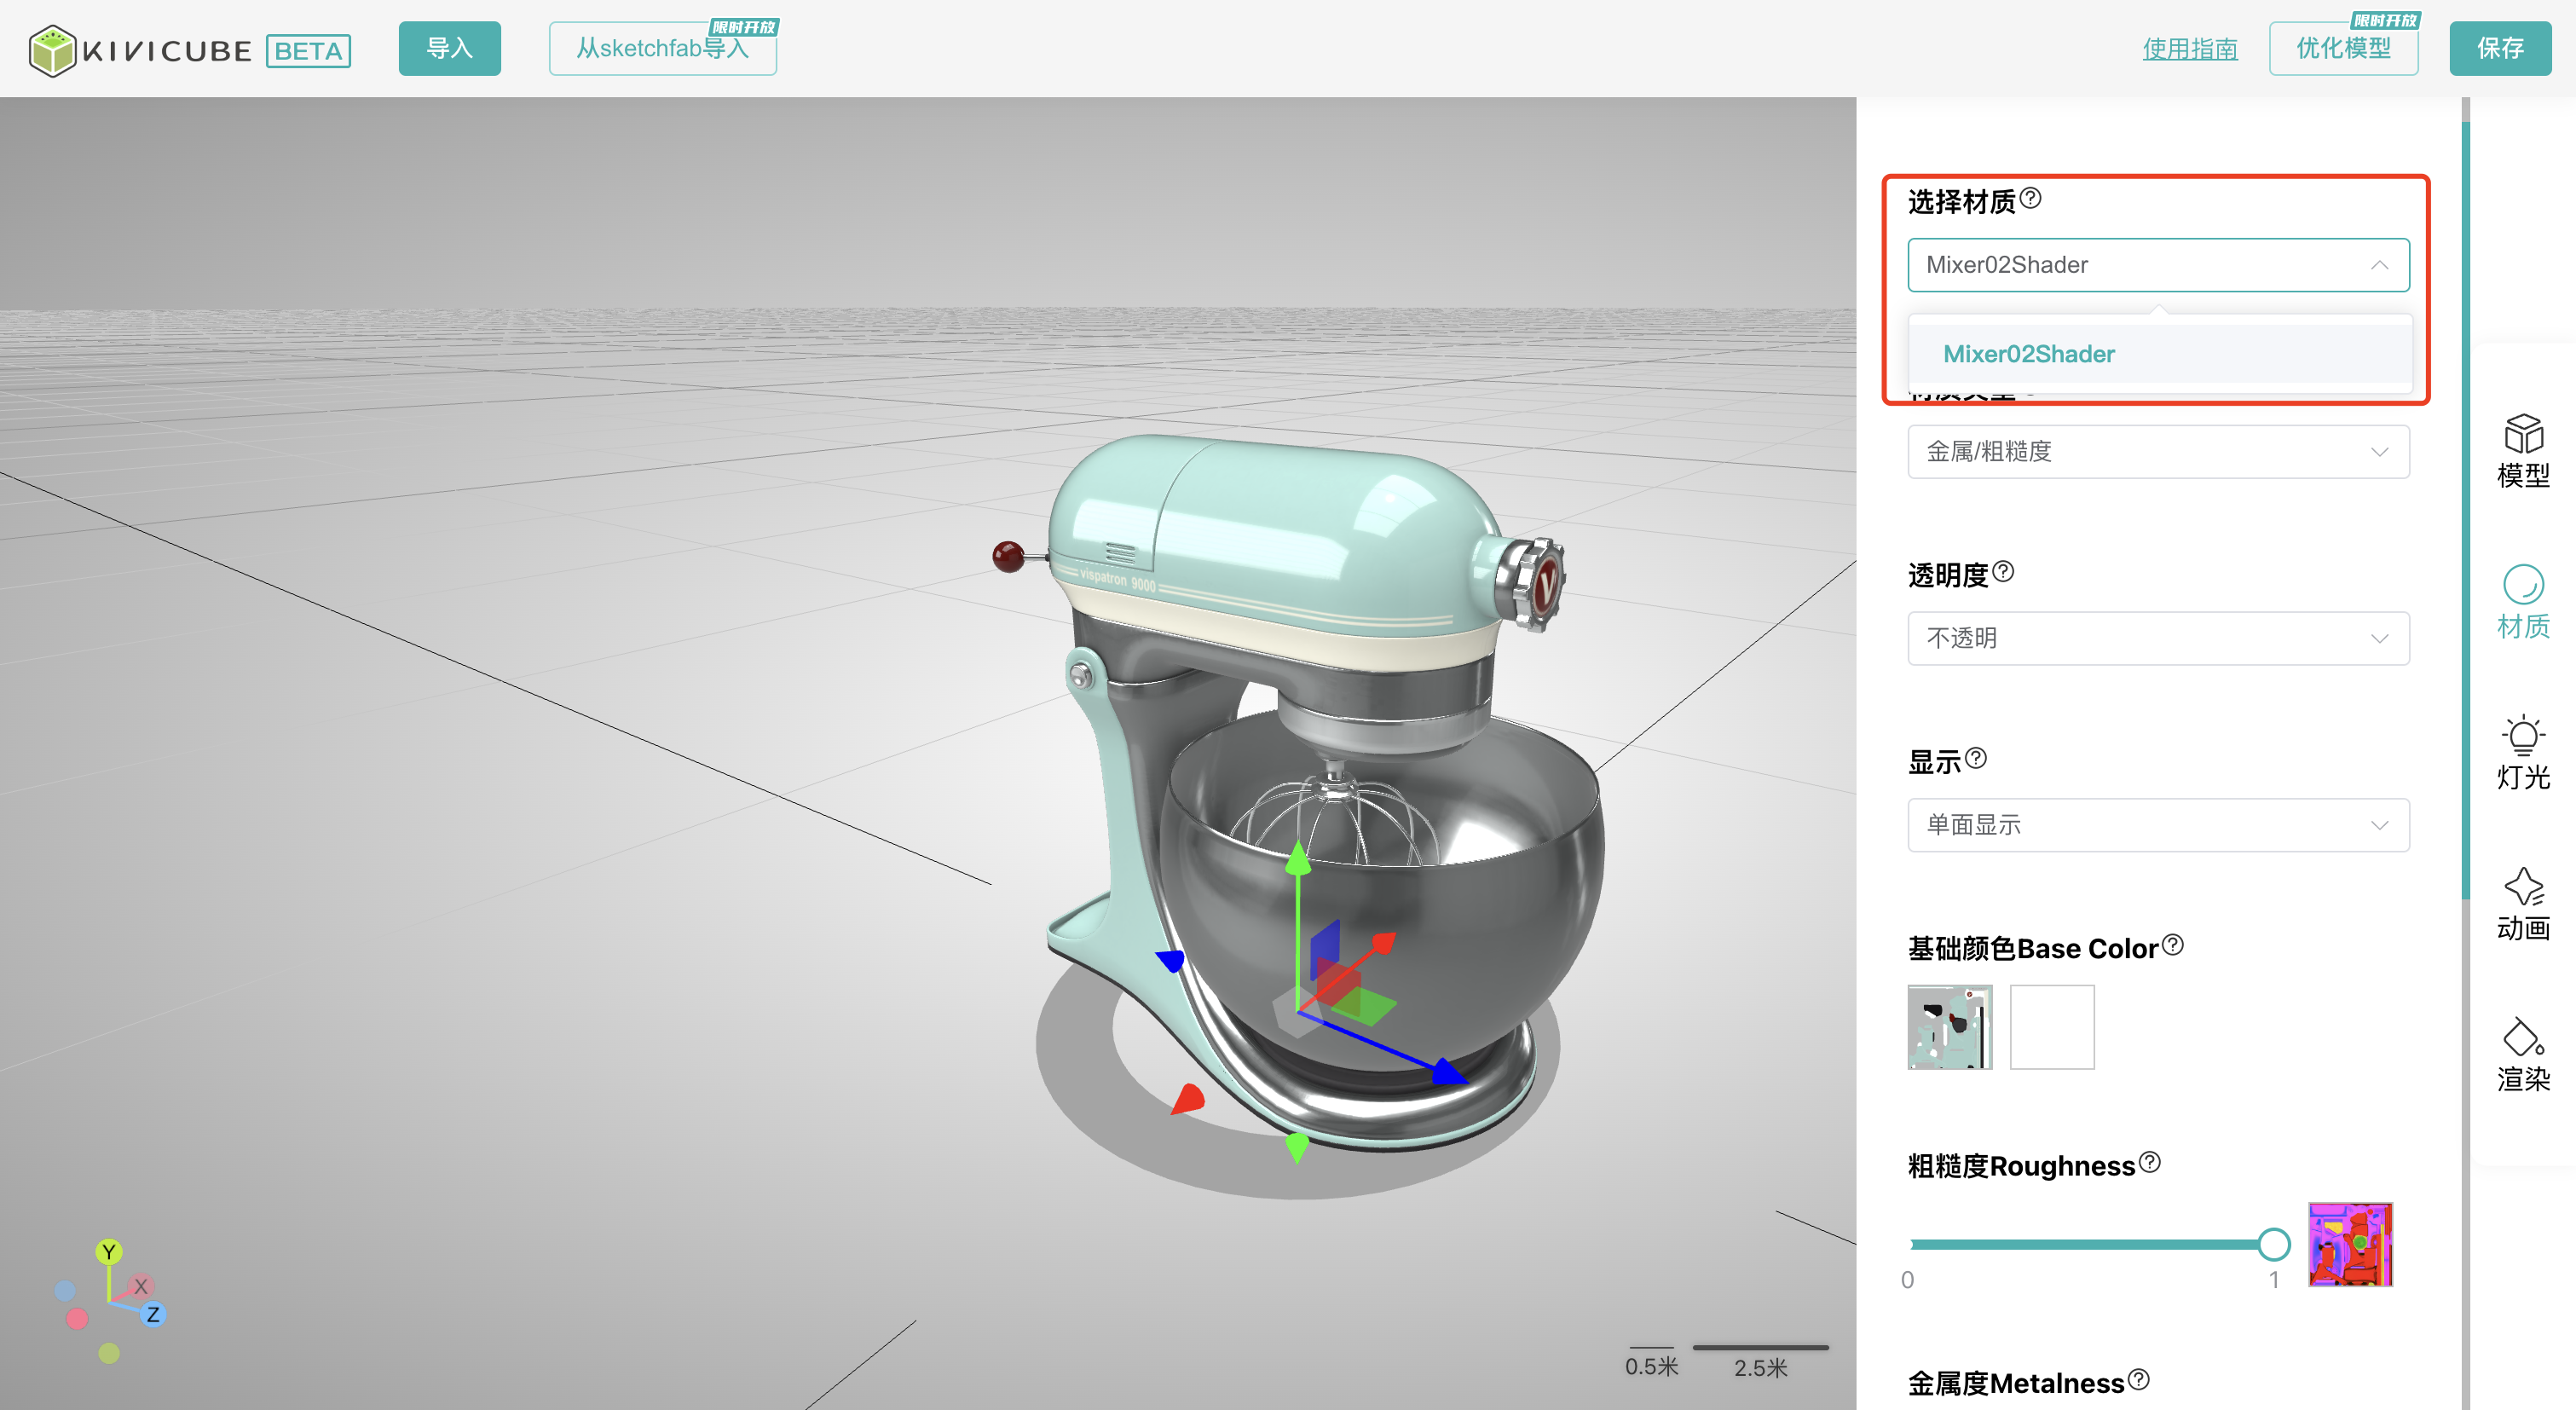Open the 灯光 (Lighting) panel icon
Viewport: 2576px width, 1410px height.
2522,752
